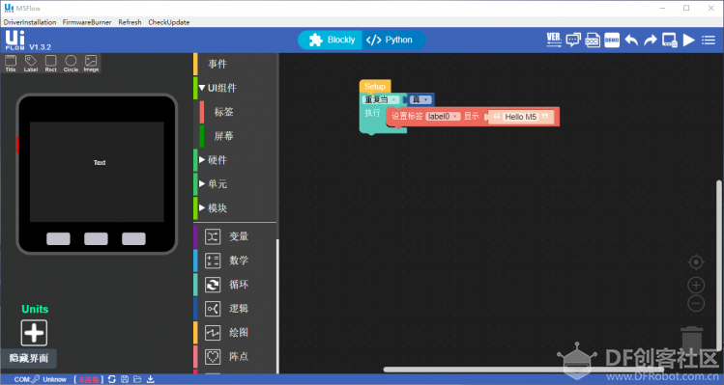Open the 变量 variables block category

click(x=235, y=236)
